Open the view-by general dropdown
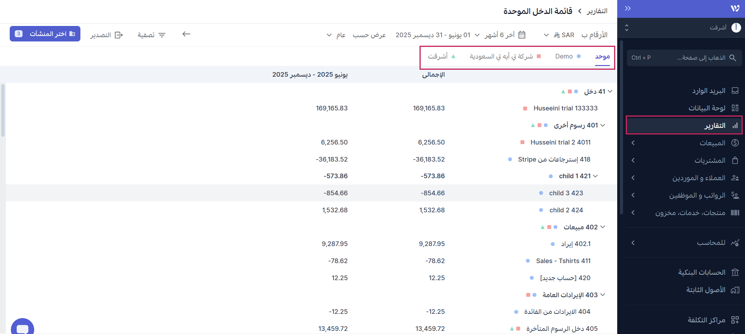Screen dimensions: 745x334 336,35
